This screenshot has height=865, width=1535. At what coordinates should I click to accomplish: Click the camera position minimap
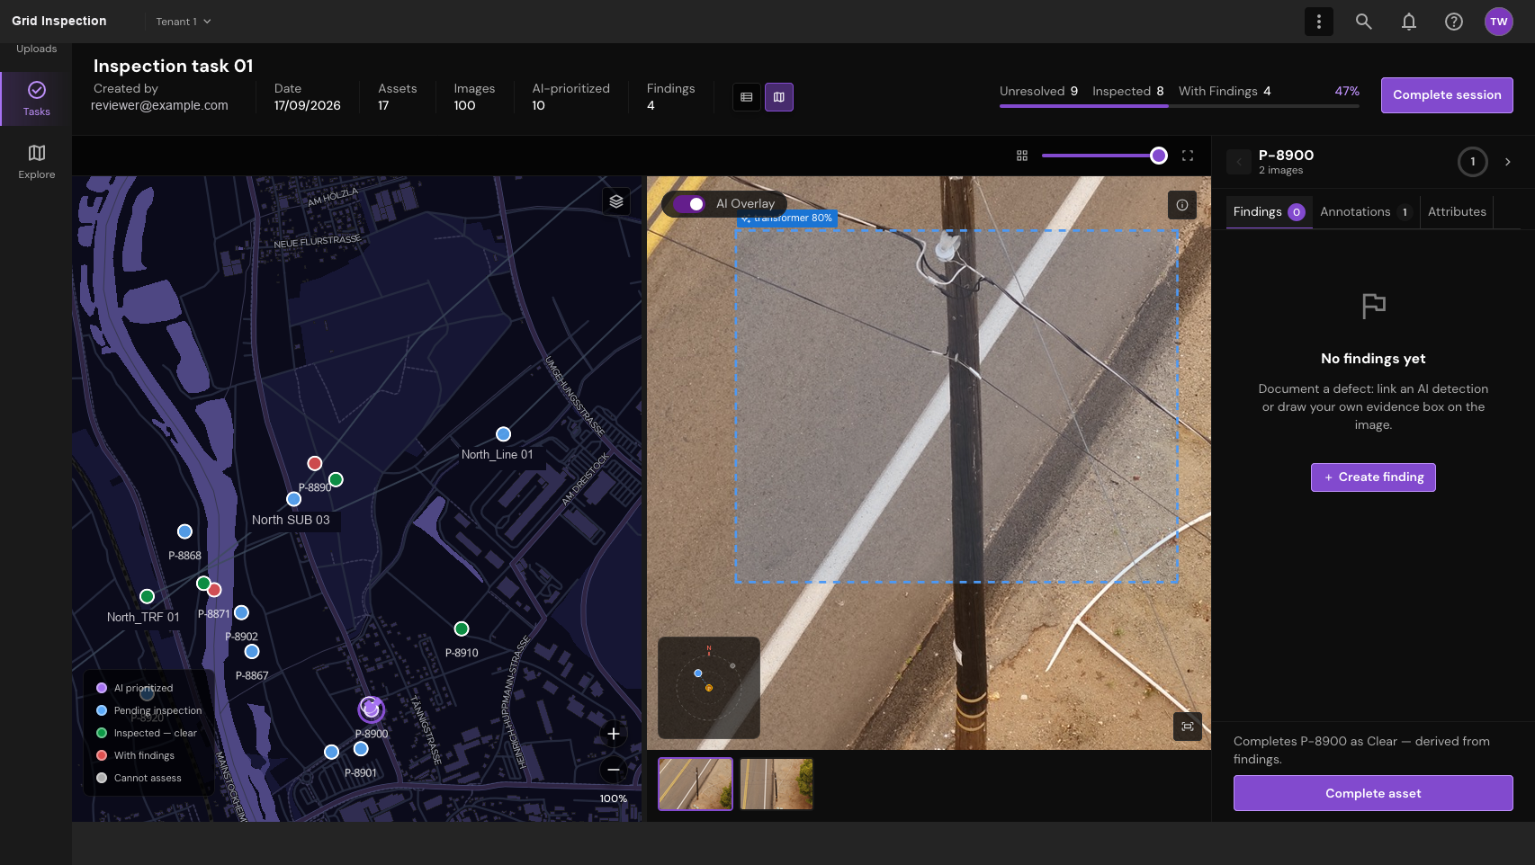point(708,688)
